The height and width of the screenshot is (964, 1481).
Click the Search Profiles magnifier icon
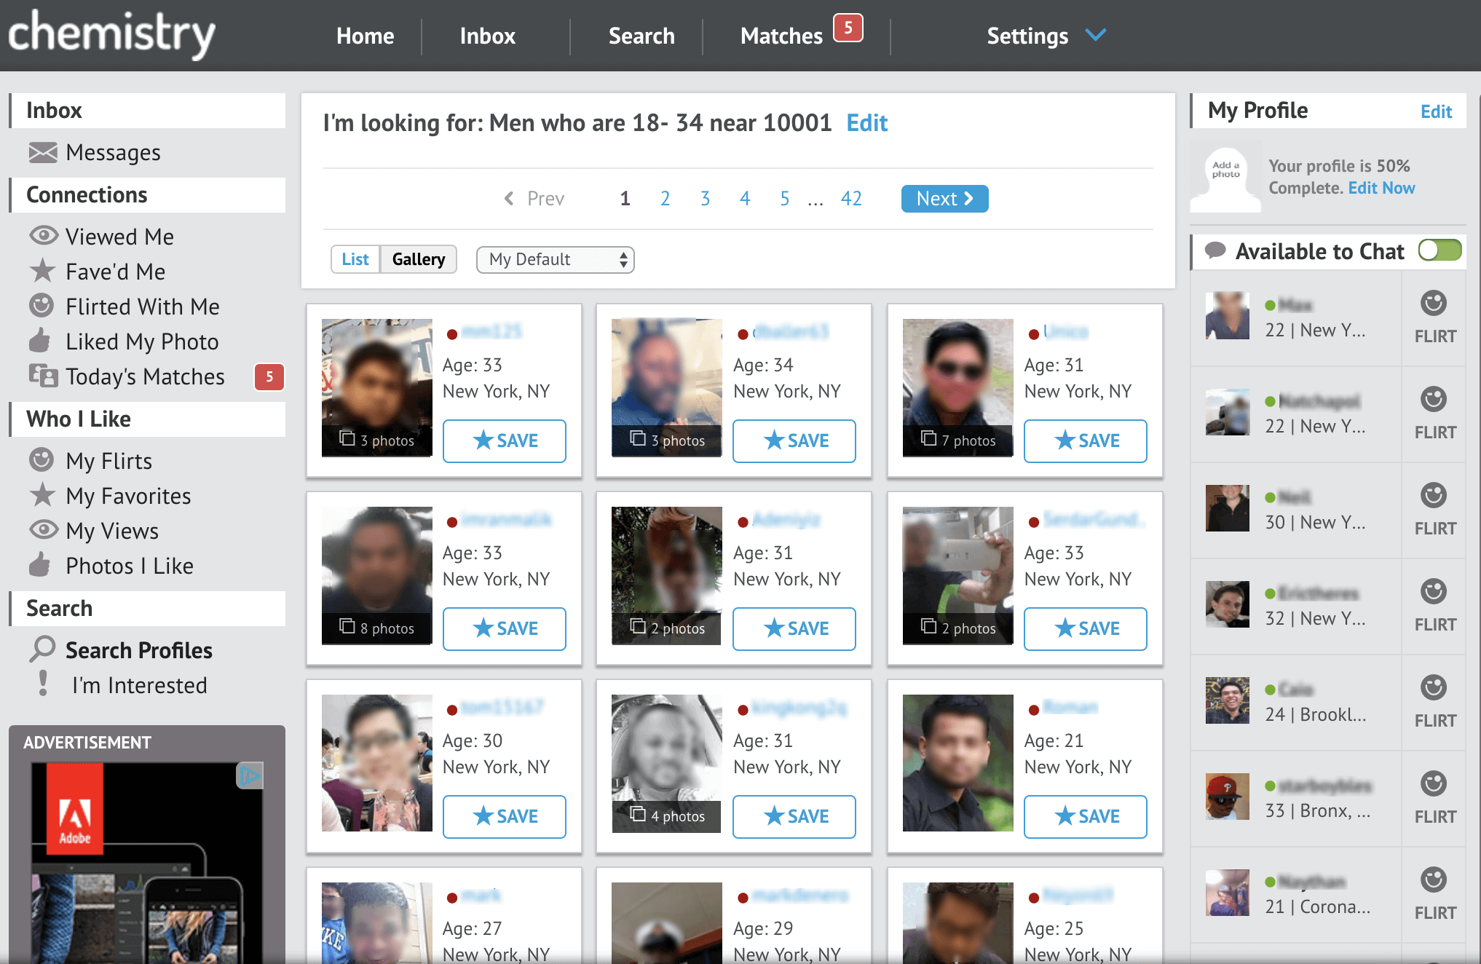point(42,649)
